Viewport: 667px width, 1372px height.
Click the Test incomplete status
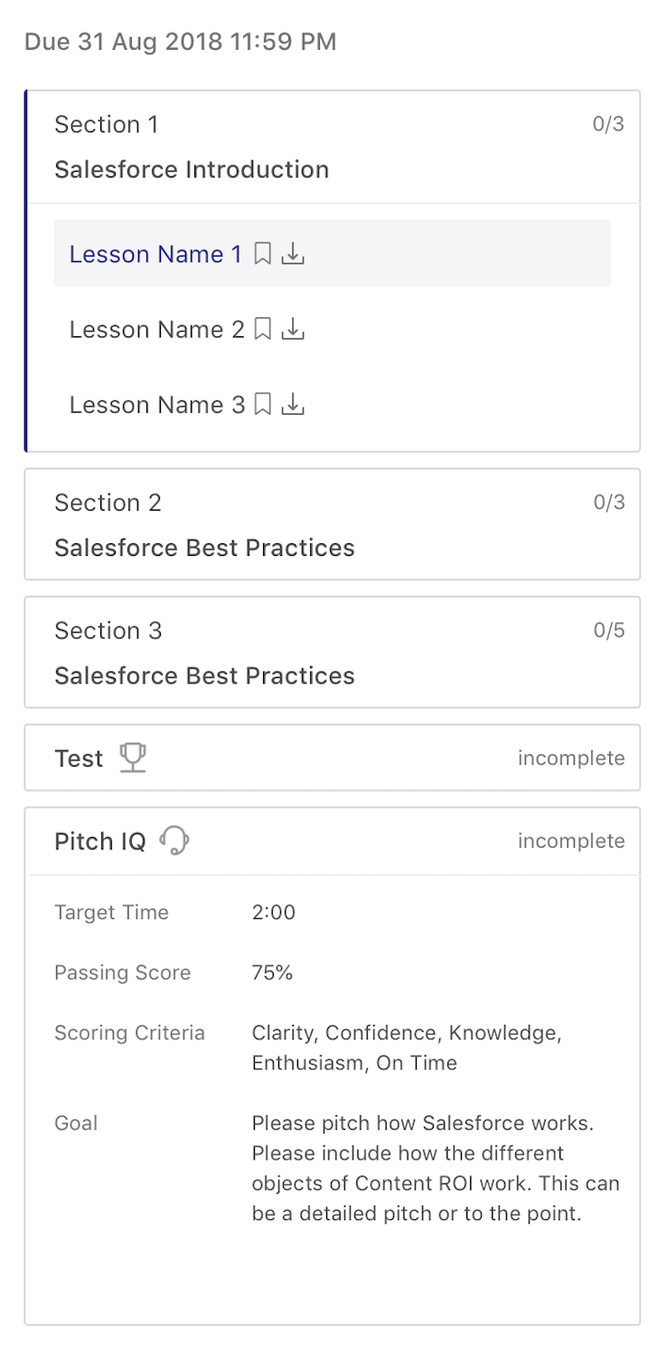(x=571, y=758)
